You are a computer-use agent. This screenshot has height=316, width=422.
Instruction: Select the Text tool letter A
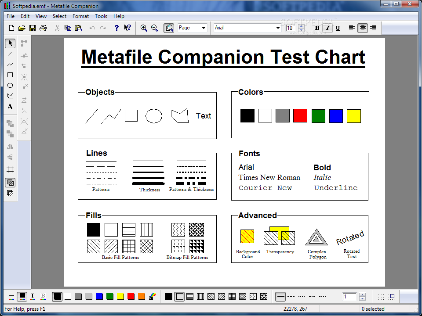click(10, 107)
